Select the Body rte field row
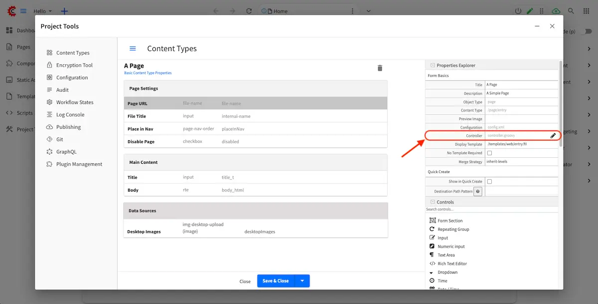The image size is (598, 304). tap(255, 190)
